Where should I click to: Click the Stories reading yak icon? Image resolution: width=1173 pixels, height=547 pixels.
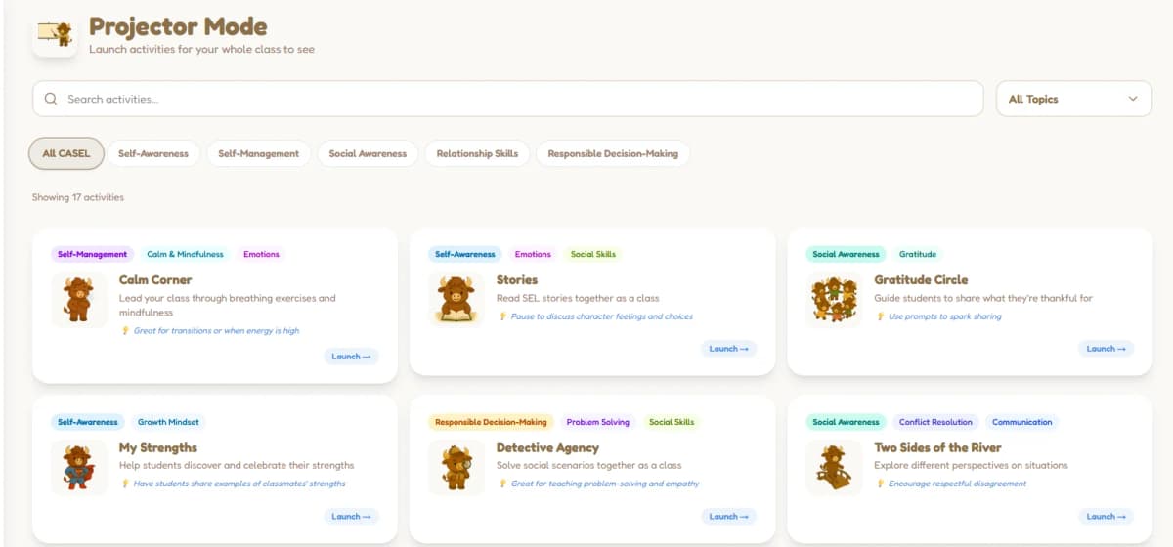pos(456,299)
